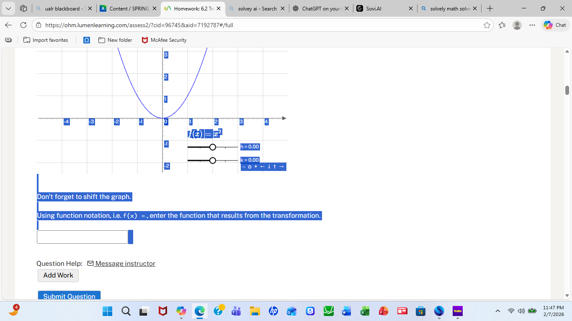This screenshot has width=572, height=321.
Task: Open the Copilot app on the taskbar
Action: 181,311
